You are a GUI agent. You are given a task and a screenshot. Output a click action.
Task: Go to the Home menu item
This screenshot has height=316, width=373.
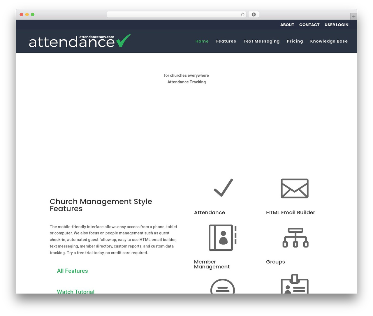click(202, 41)
